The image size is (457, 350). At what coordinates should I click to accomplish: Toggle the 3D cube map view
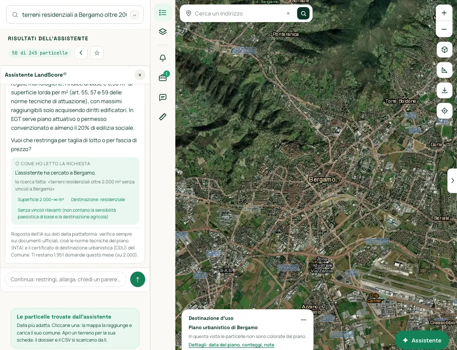445,50
